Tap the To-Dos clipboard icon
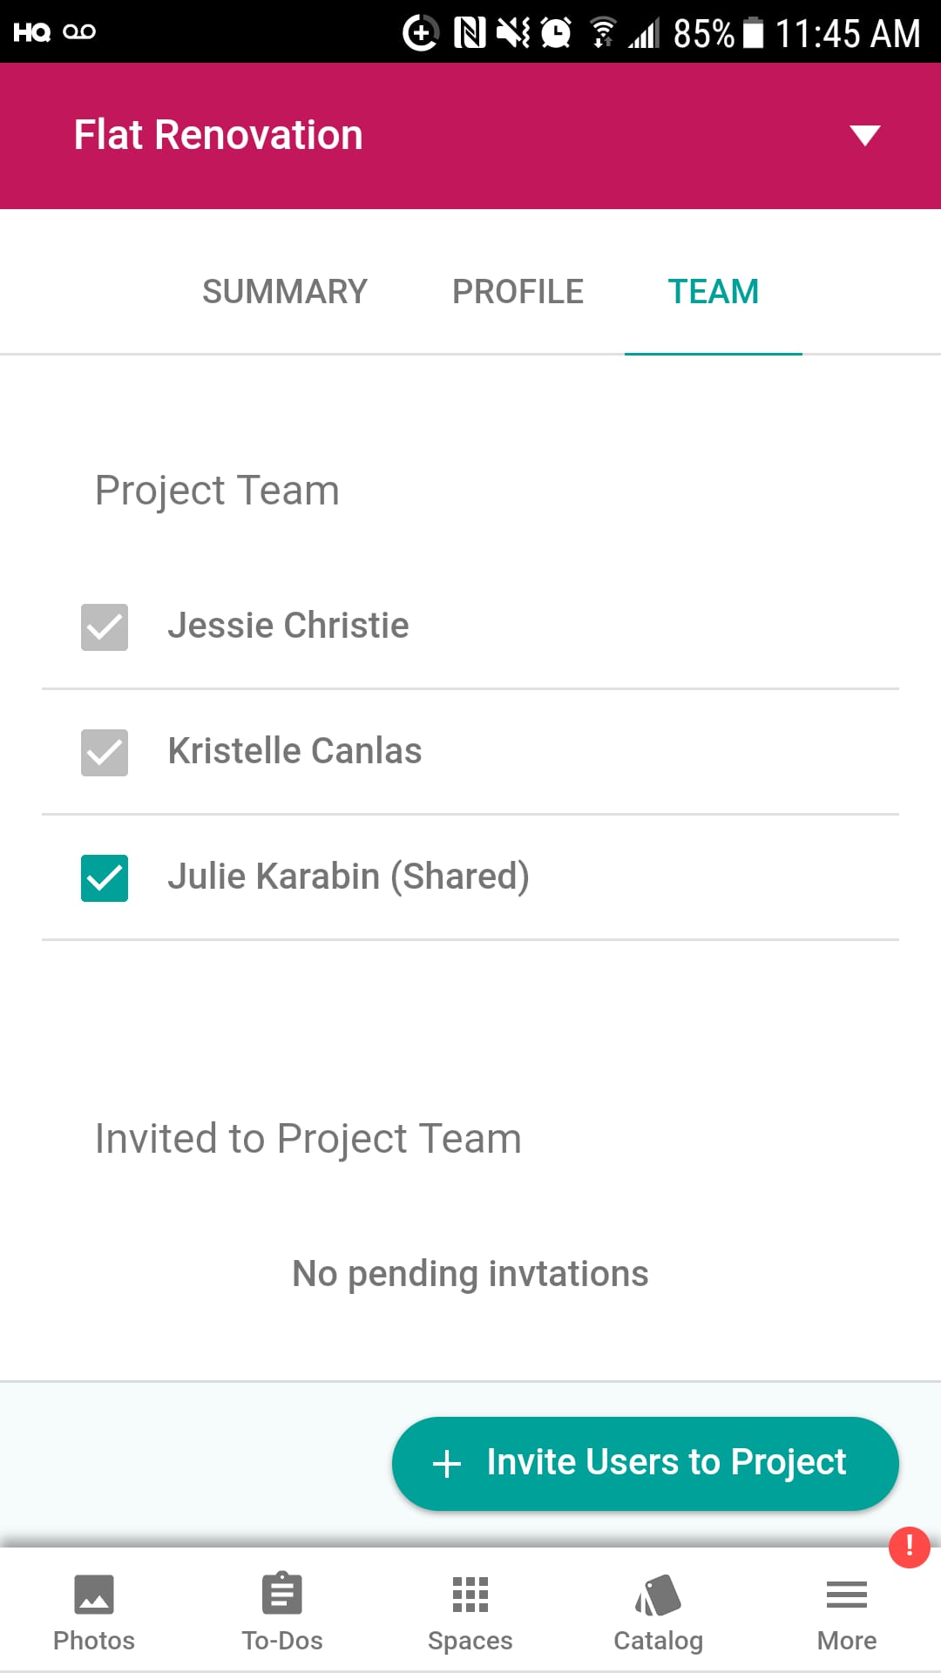This screenshot has width=941, height=1673. point(281,1595)
